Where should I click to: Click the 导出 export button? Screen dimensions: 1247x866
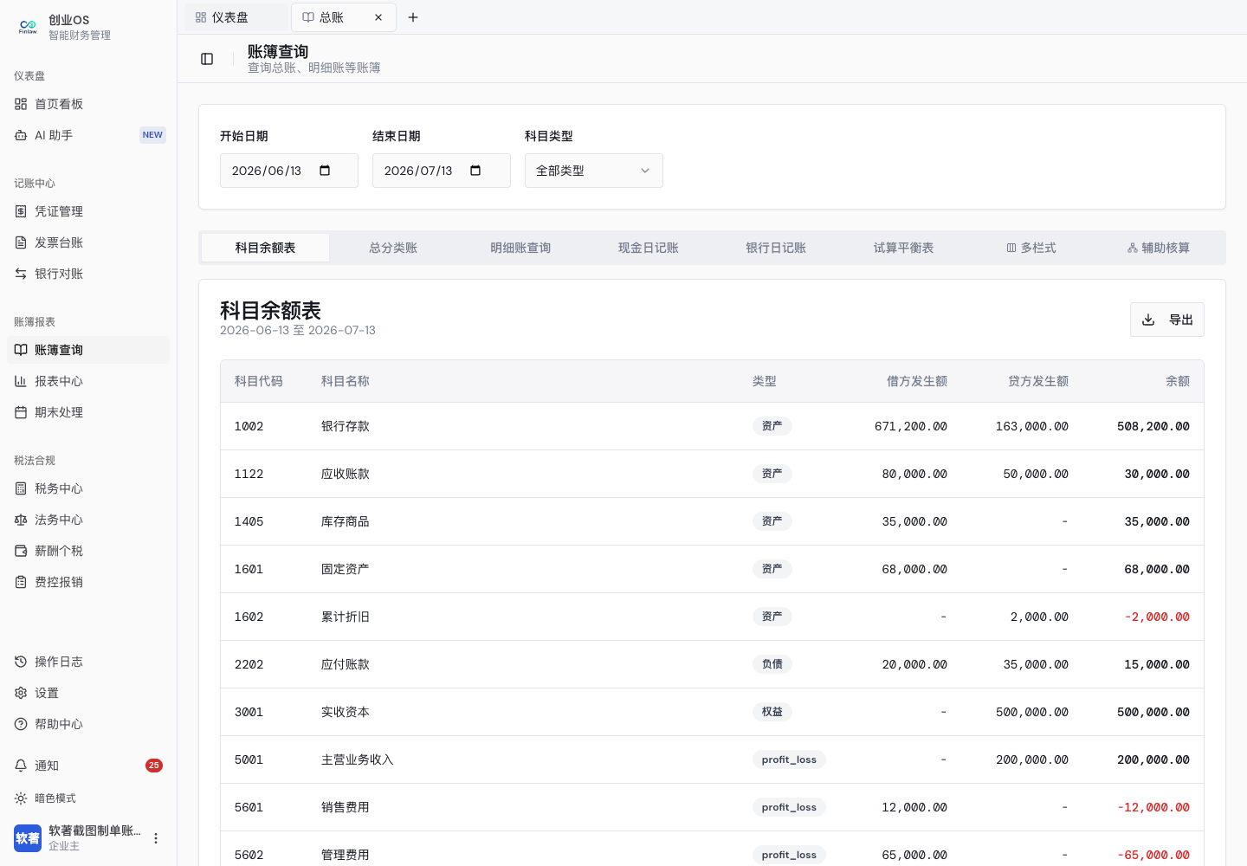tap(1167, 320)
